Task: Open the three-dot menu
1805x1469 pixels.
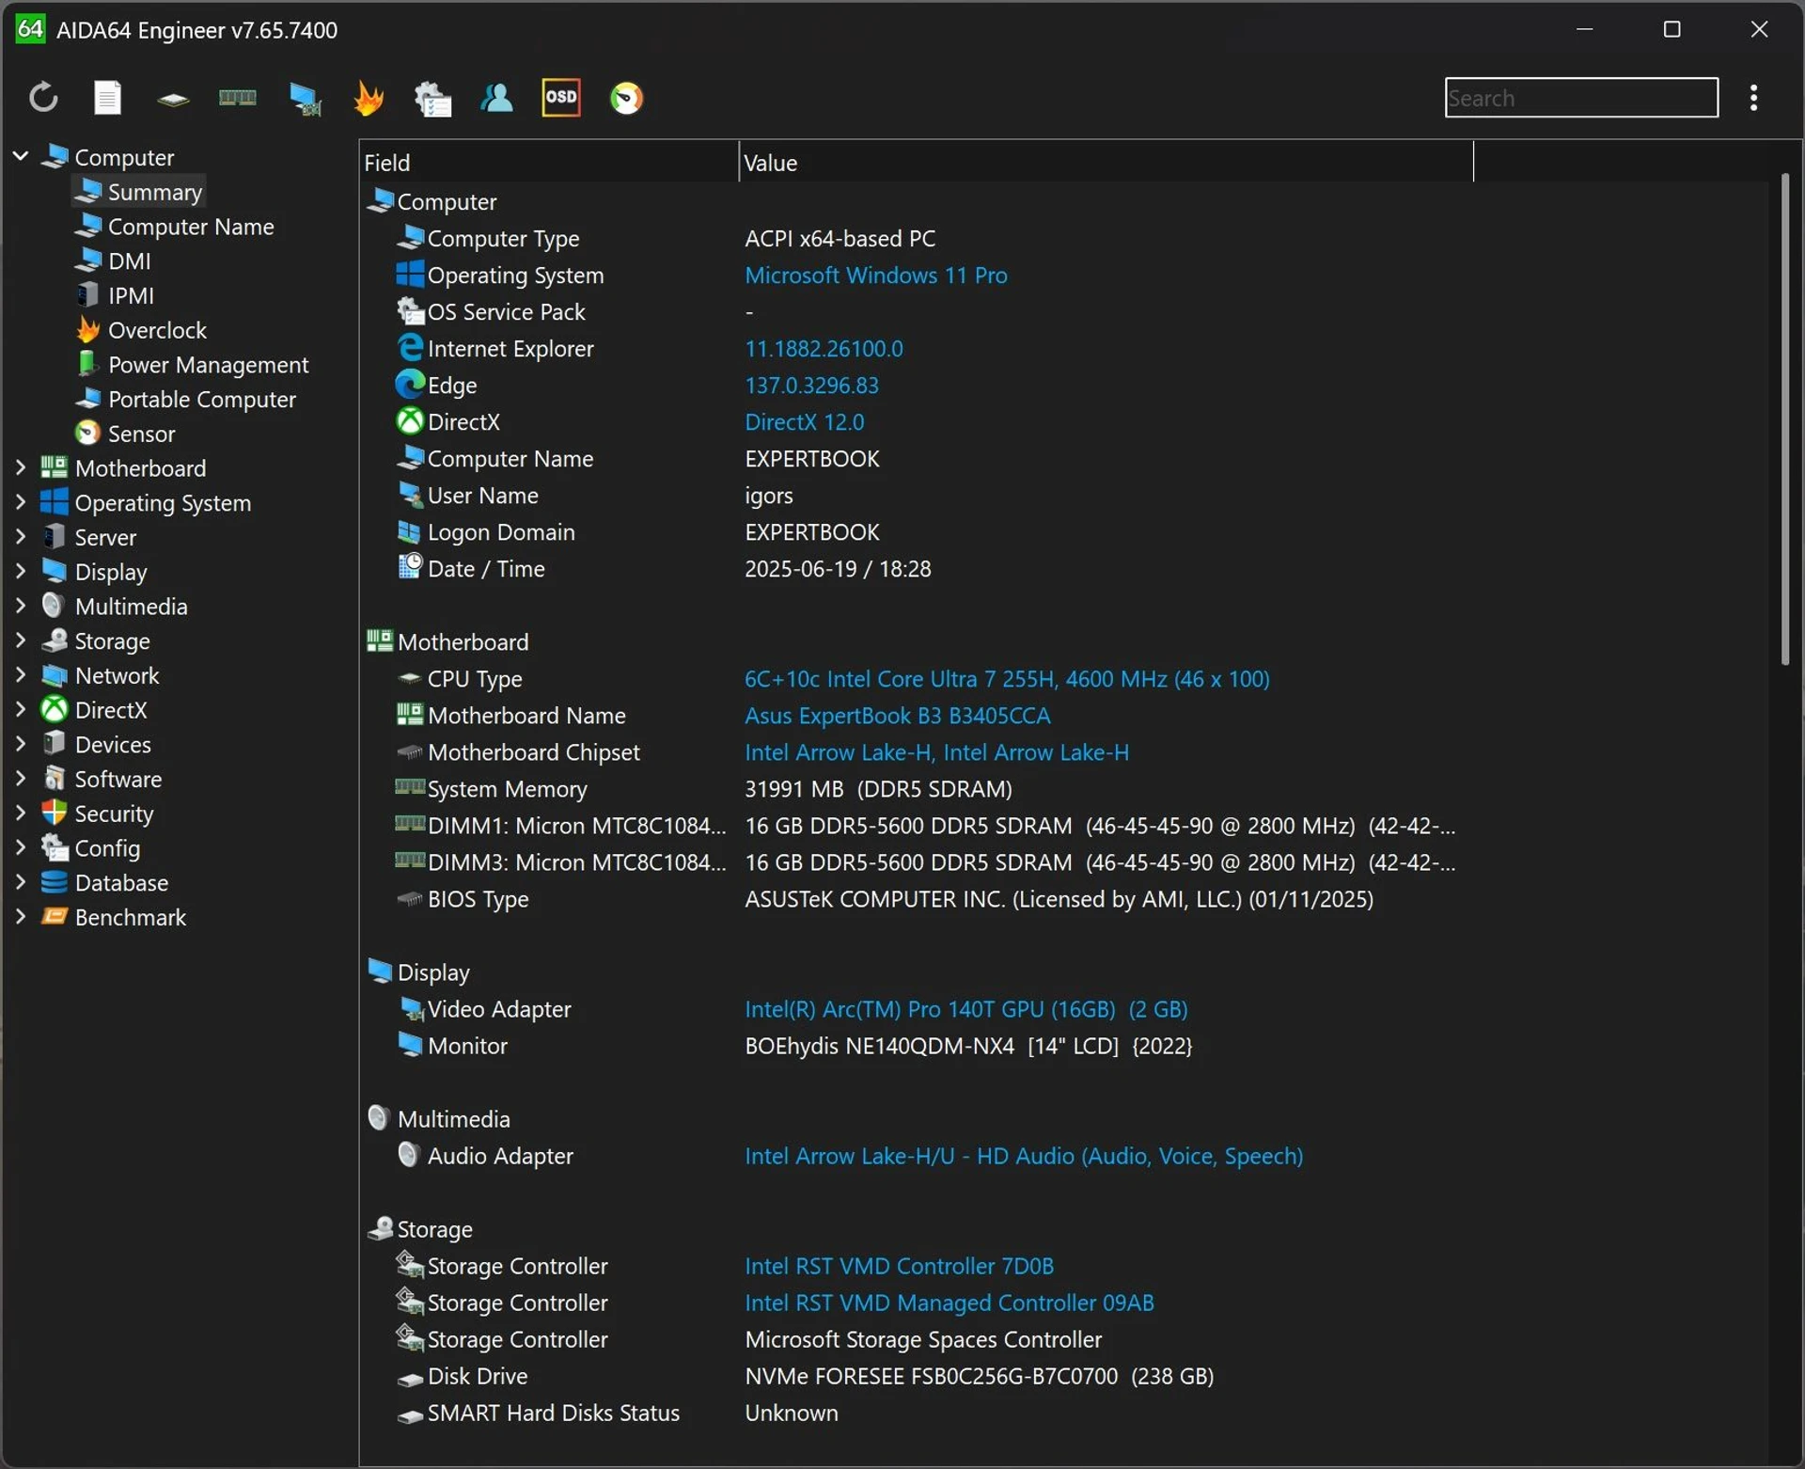Action: click(x=1753, y=98)
